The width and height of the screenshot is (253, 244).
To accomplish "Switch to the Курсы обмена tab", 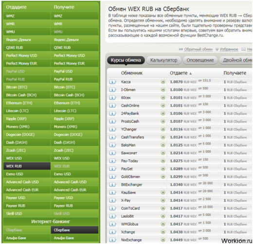I will 126,60.
